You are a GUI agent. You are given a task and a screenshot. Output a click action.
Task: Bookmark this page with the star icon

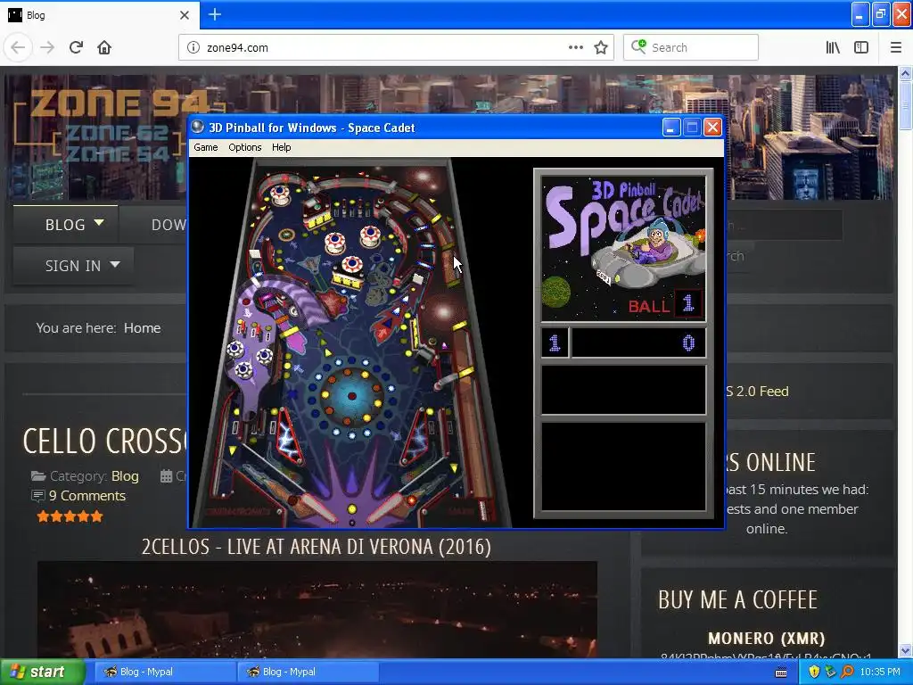click(x=601, y=47)
